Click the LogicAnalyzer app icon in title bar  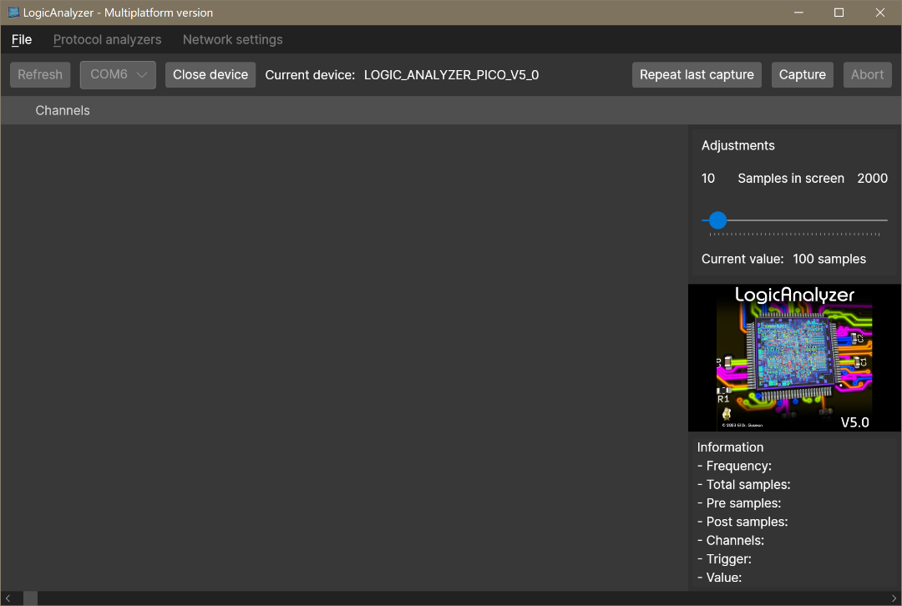(13, 12)
